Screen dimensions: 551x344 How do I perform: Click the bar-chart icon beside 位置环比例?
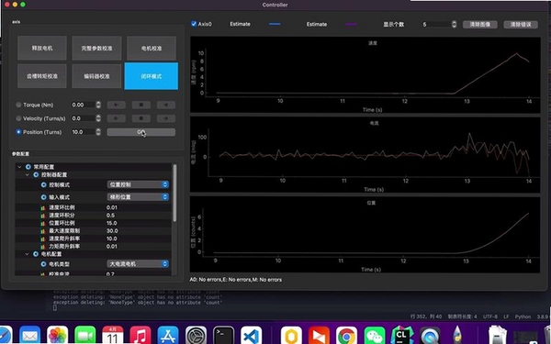coord(43,223)
